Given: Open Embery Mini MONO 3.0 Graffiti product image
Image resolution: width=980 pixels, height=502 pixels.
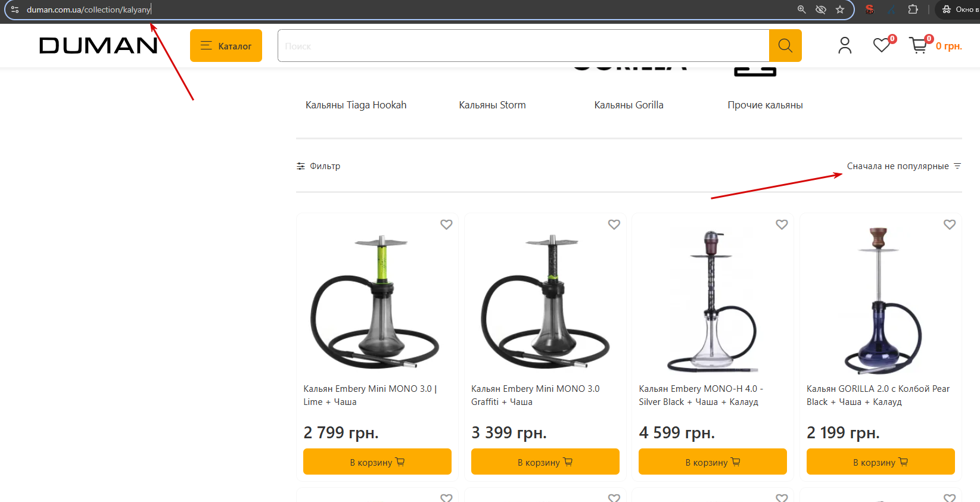Looking at the screenshot, I should (x=545, y=301).
